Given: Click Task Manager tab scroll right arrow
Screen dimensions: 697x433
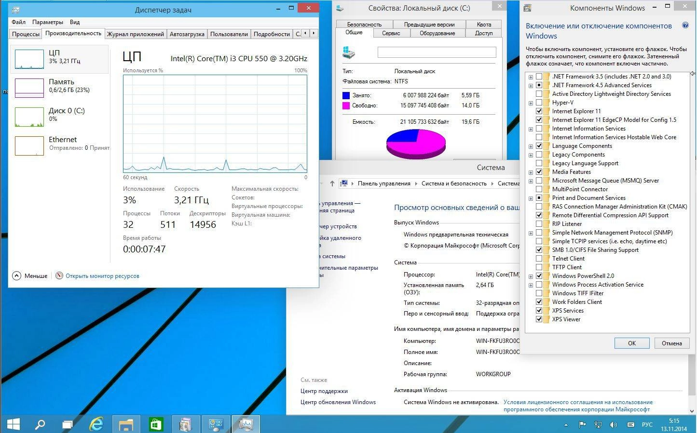Looking at the screenshot, I should [x=314, y=33].
